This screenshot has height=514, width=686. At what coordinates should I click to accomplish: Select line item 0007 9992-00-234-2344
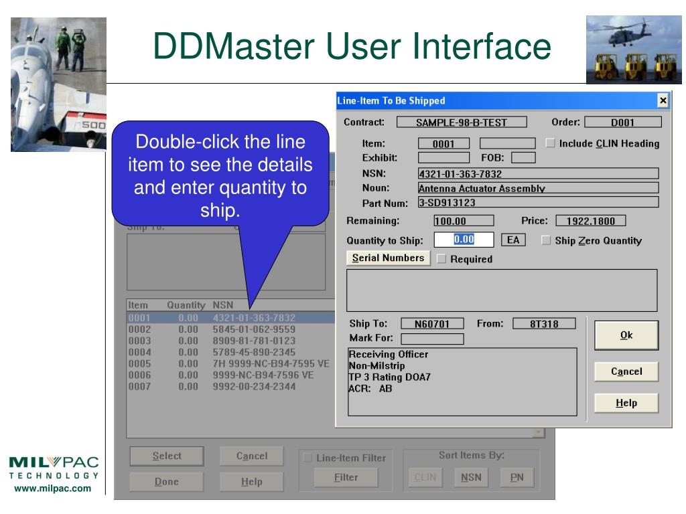tap(231, 386)
